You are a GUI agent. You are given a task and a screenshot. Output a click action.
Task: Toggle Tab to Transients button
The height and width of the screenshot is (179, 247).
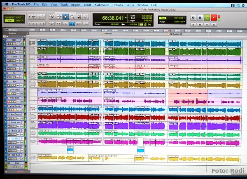[58, 24]
